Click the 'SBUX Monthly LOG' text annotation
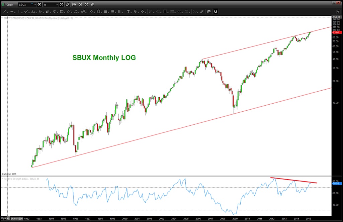The image size is (343, 222). coord(104,58)
